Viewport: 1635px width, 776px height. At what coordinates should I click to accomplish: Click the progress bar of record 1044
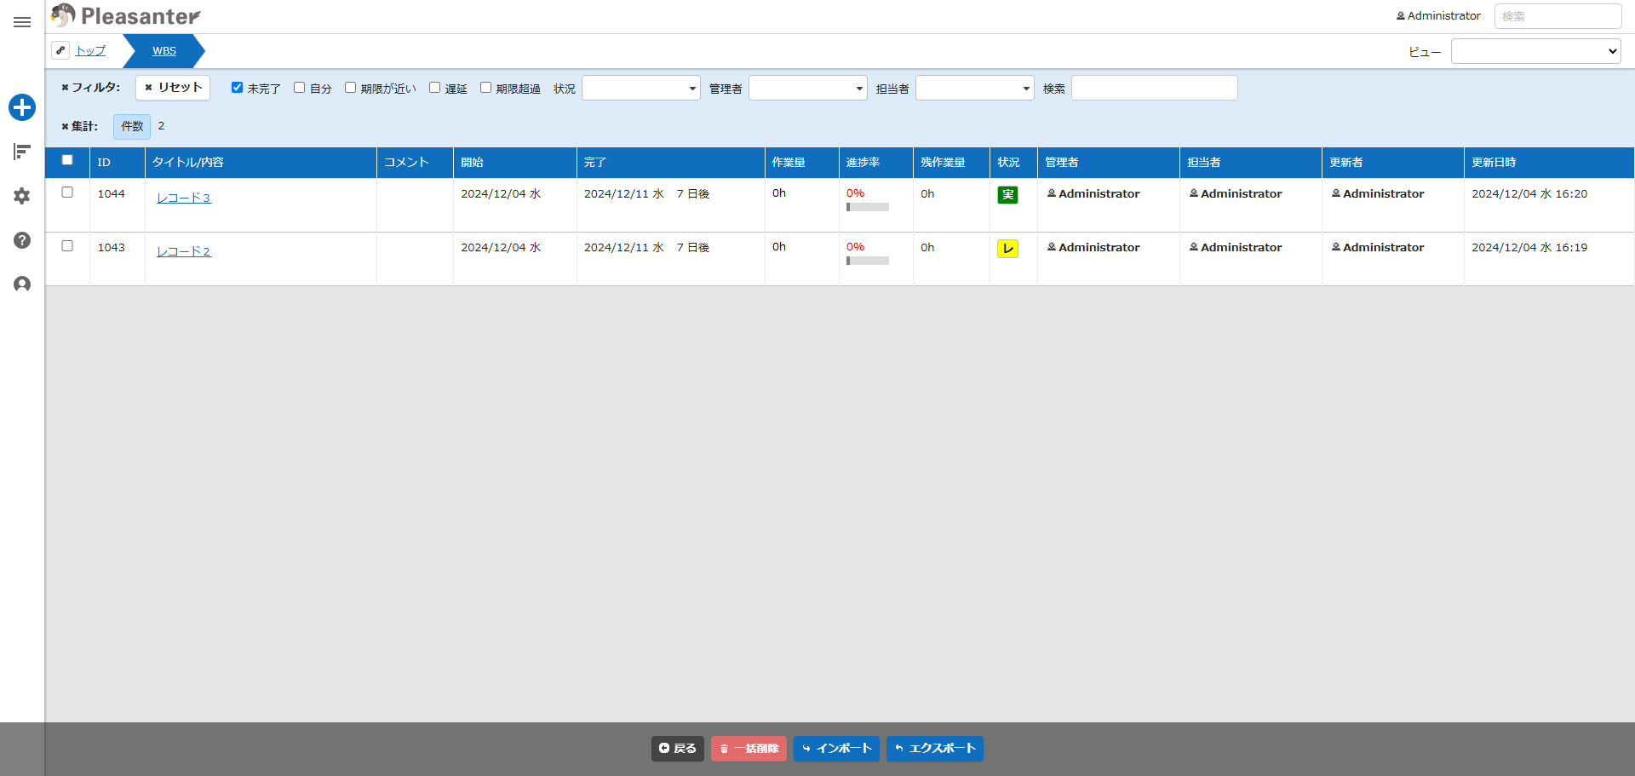868,207
